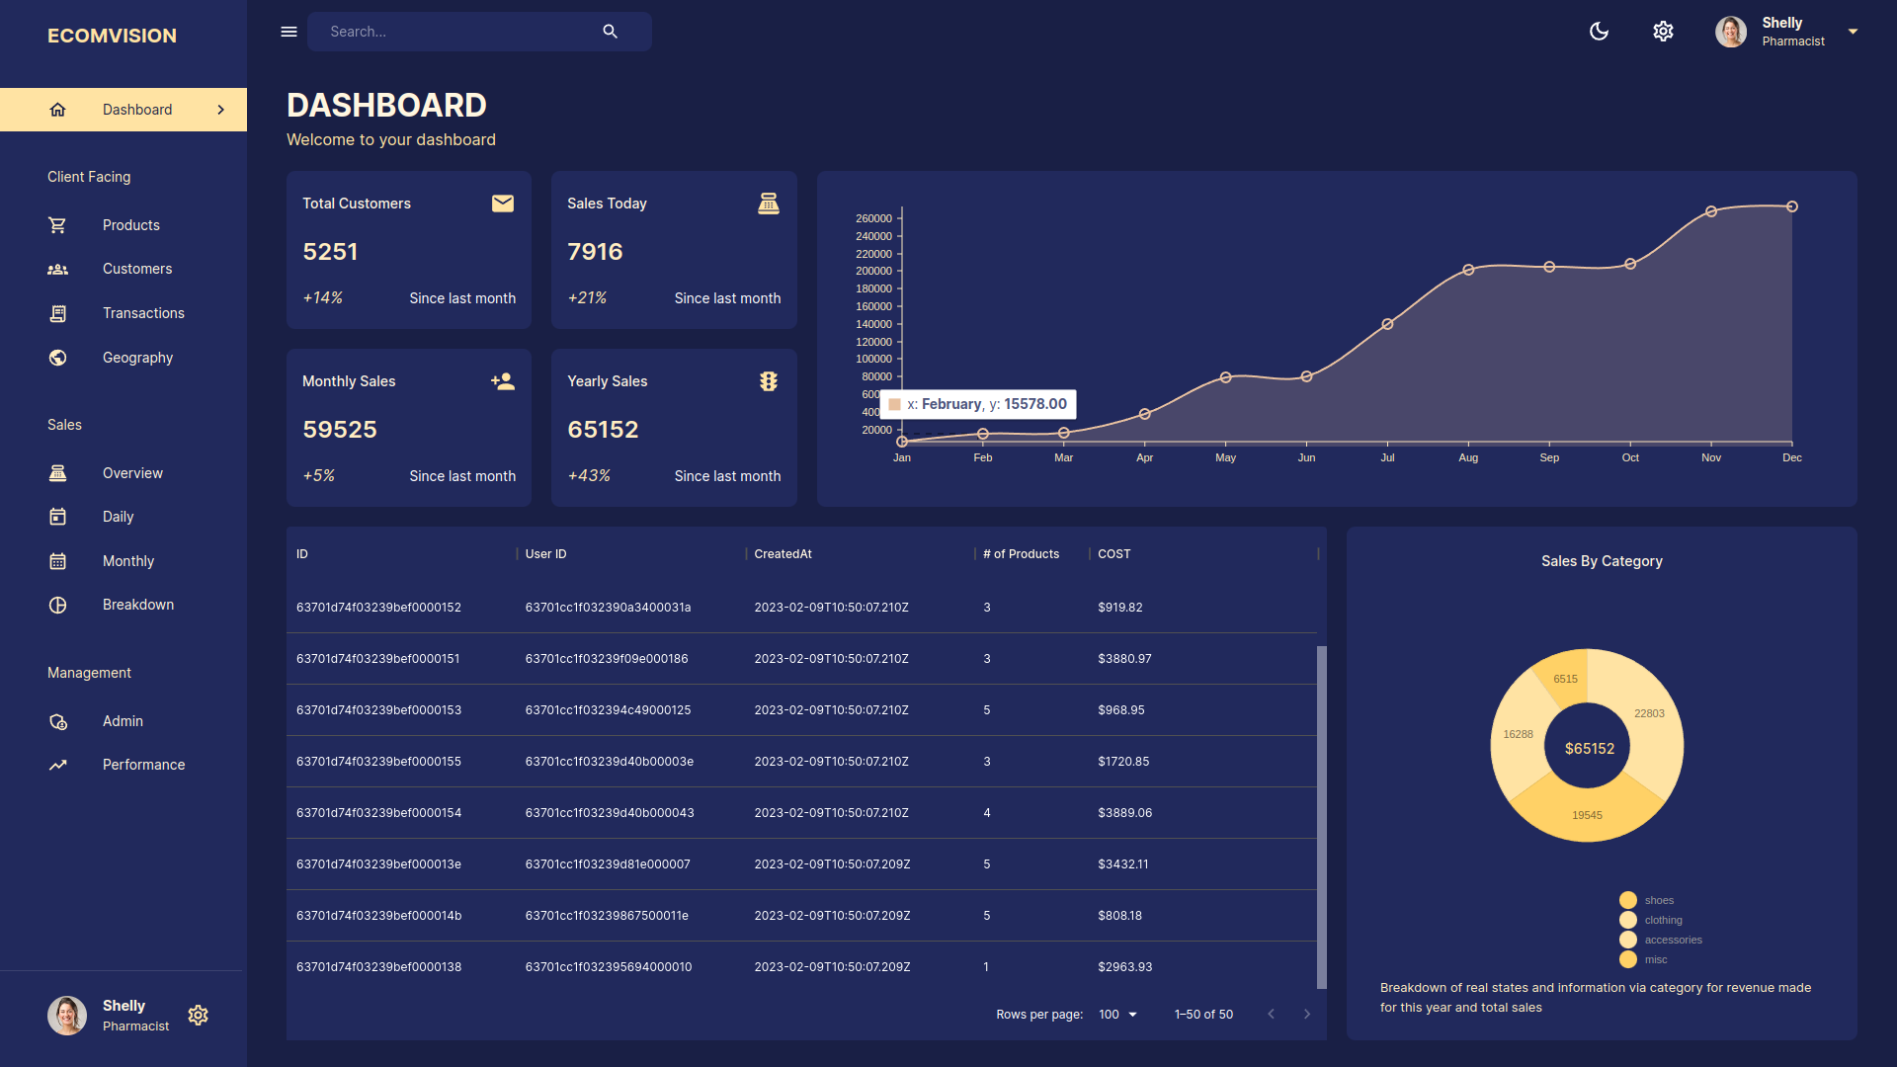Click the next page arrow in pagination
This screenshot has height=1067, width=1897.
[x=1306, y=1015]
